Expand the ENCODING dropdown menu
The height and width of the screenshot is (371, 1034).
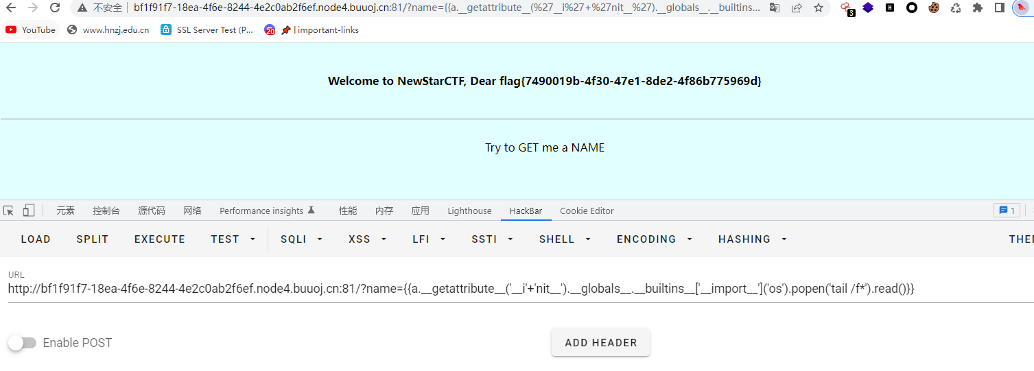click(x=654, y=239)
